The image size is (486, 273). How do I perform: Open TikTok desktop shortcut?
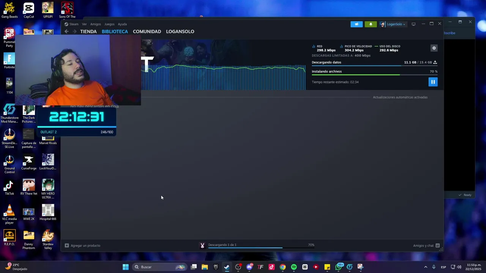point(9,187)
